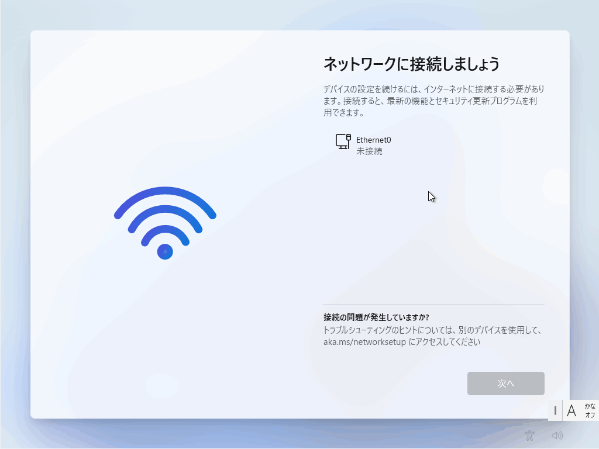The image size is (599, 449).
Task: Click the horizontal separator above troubleshooting section
Action: pyautogui.click(x=433, y=304)
